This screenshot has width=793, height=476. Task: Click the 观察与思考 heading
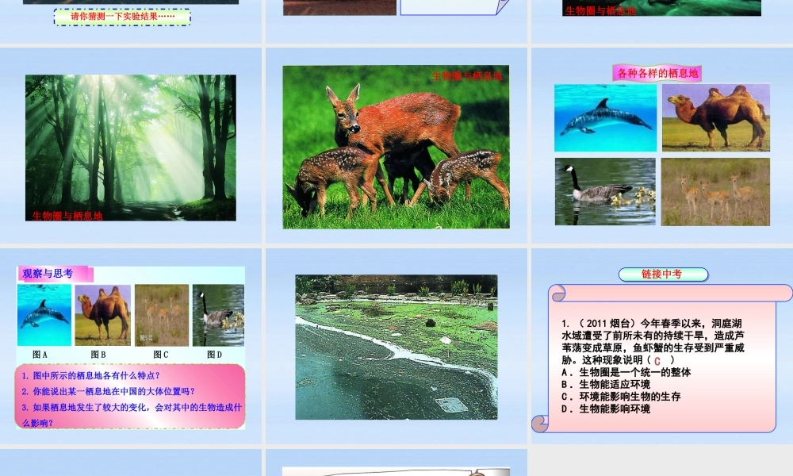pyautogui.click(x=48, y=274)
